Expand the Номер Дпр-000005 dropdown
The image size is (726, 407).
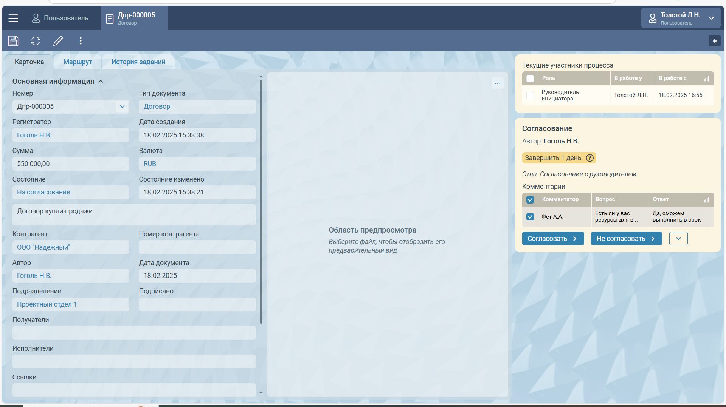[122, 106]
